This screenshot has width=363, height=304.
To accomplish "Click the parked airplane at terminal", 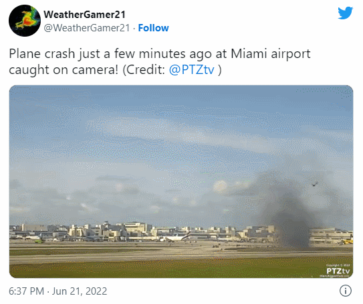I will point(175,237).
